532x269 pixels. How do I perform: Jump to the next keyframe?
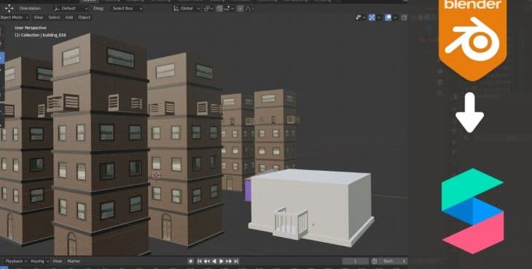(229, 261)
